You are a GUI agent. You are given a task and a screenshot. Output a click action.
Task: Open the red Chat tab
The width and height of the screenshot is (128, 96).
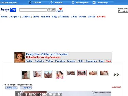click(x=108, y=61)
